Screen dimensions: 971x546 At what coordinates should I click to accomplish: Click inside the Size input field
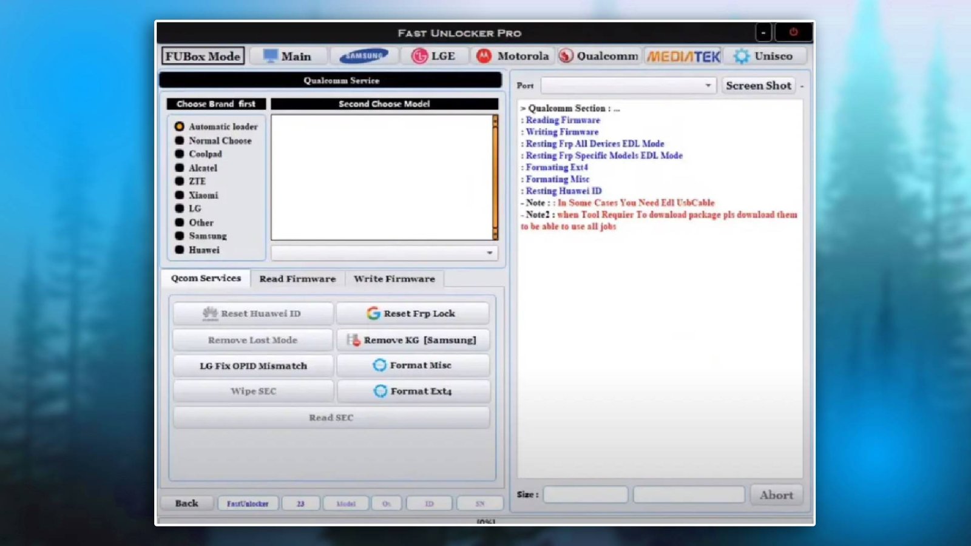click(585, 495)
